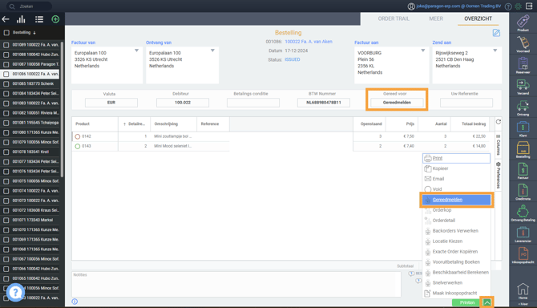The width and height of the screenshot is (537, 308).
Task: Tick checkbox for selected order 001086
Action: click(x=6, y=74)
